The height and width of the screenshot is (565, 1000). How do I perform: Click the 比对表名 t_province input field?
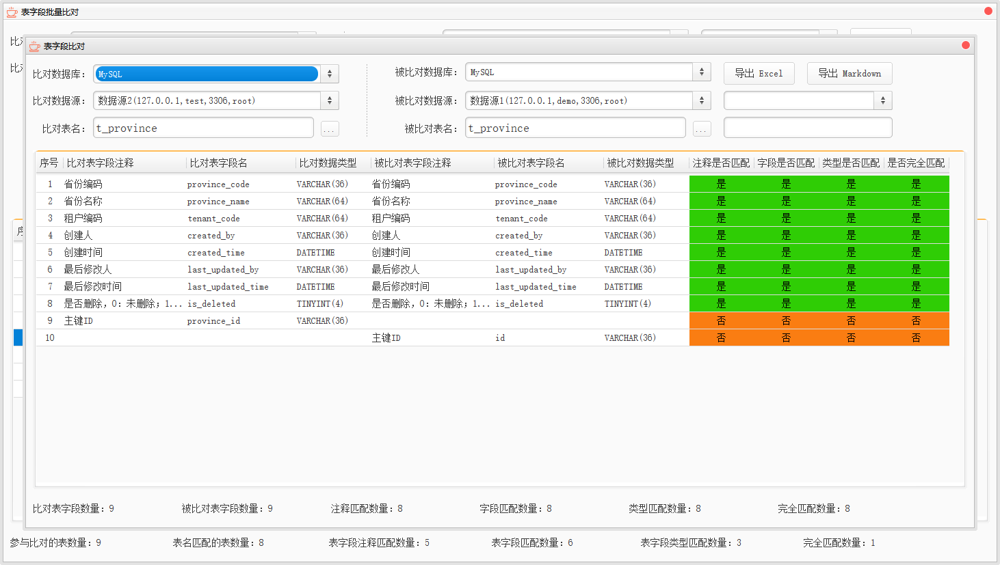point(203,128)
